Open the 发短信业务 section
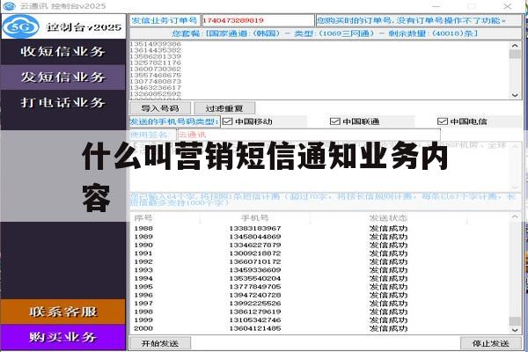Viewport: 528px width, 352px height. (x=63, y=77)
